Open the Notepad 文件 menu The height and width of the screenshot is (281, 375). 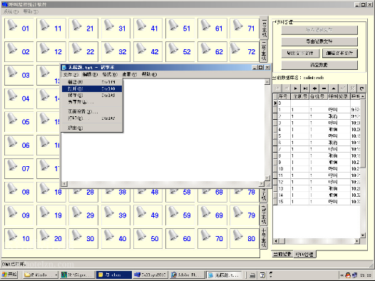tap(71, 74)
